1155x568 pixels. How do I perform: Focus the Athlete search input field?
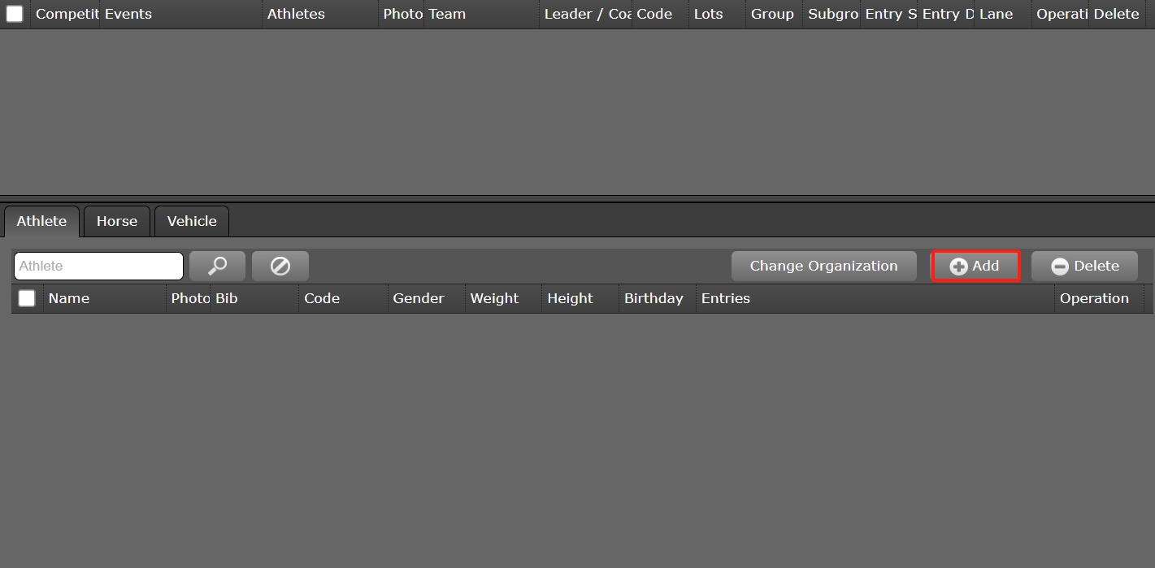tap(98, 266)
